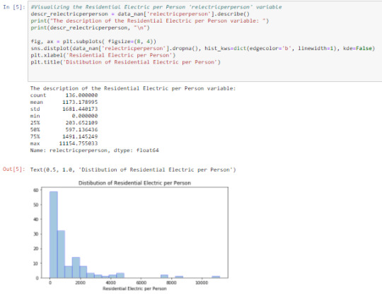Viewport: 382px width, 296px height.
Task: Click the y-axis tick label 30
Action: click(36, 234)
